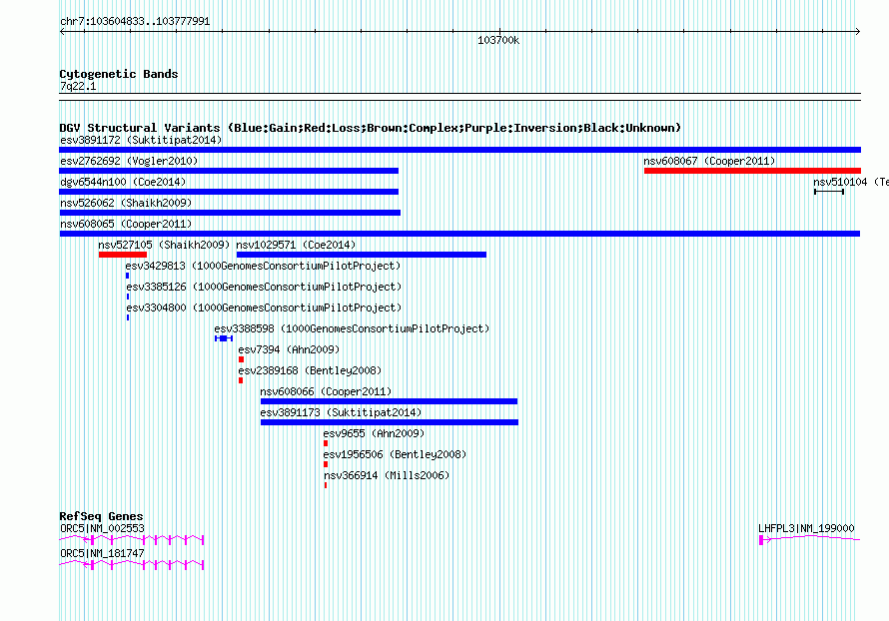Click the 7q22.1 cytogenetic band bar
889x621 pixels.
[459, 97]
